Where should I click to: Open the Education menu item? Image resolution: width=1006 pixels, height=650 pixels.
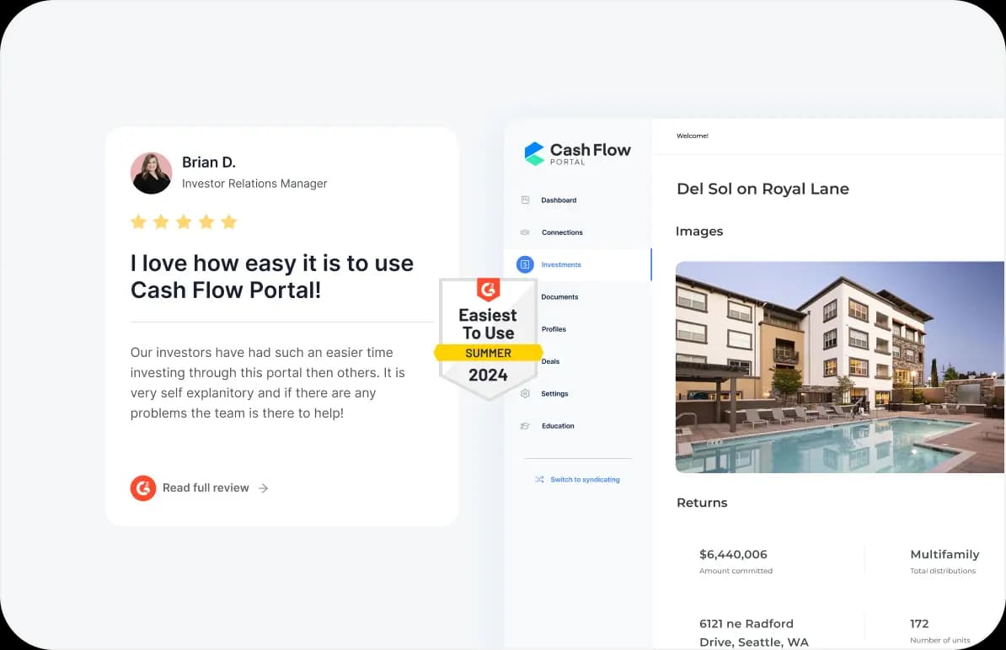[x=558, y=426]
